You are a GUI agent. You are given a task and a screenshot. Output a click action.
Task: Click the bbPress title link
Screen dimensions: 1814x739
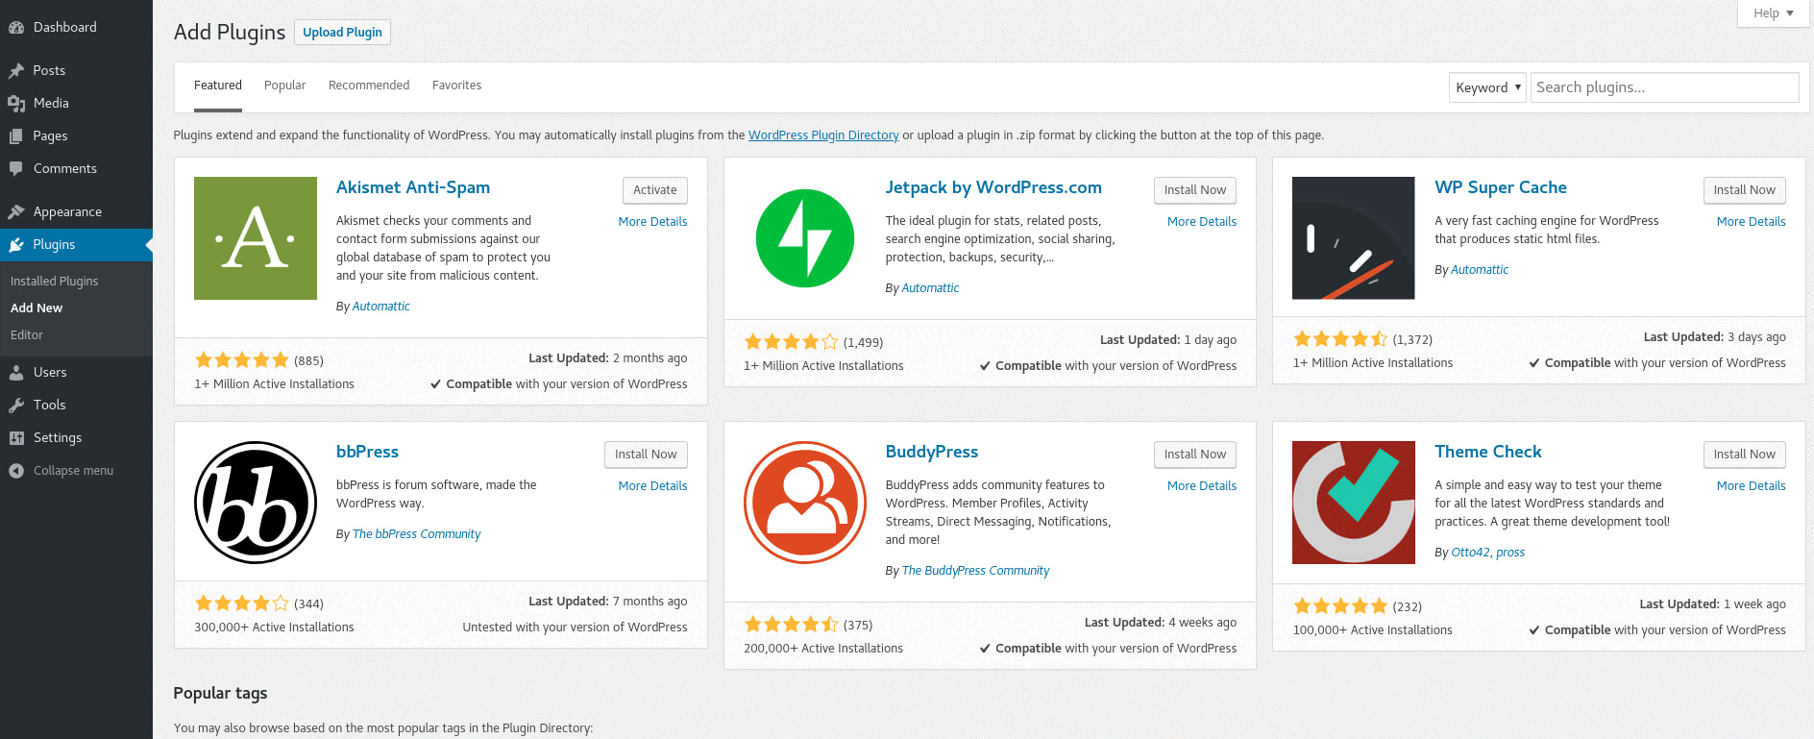coord(367,452)
